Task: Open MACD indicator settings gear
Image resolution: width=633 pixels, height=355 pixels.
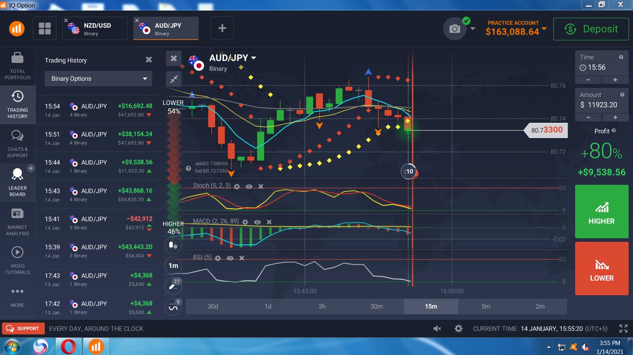Action: [x=245, y=222]
